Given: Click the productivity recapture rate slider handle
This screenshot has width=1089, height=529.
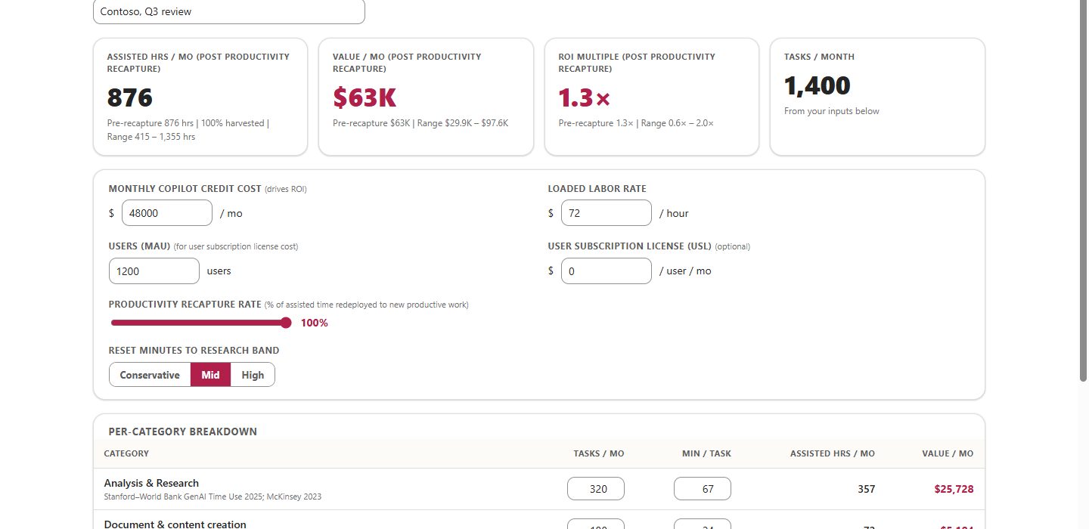Looking at the screenshot, I should click(286, 323).
